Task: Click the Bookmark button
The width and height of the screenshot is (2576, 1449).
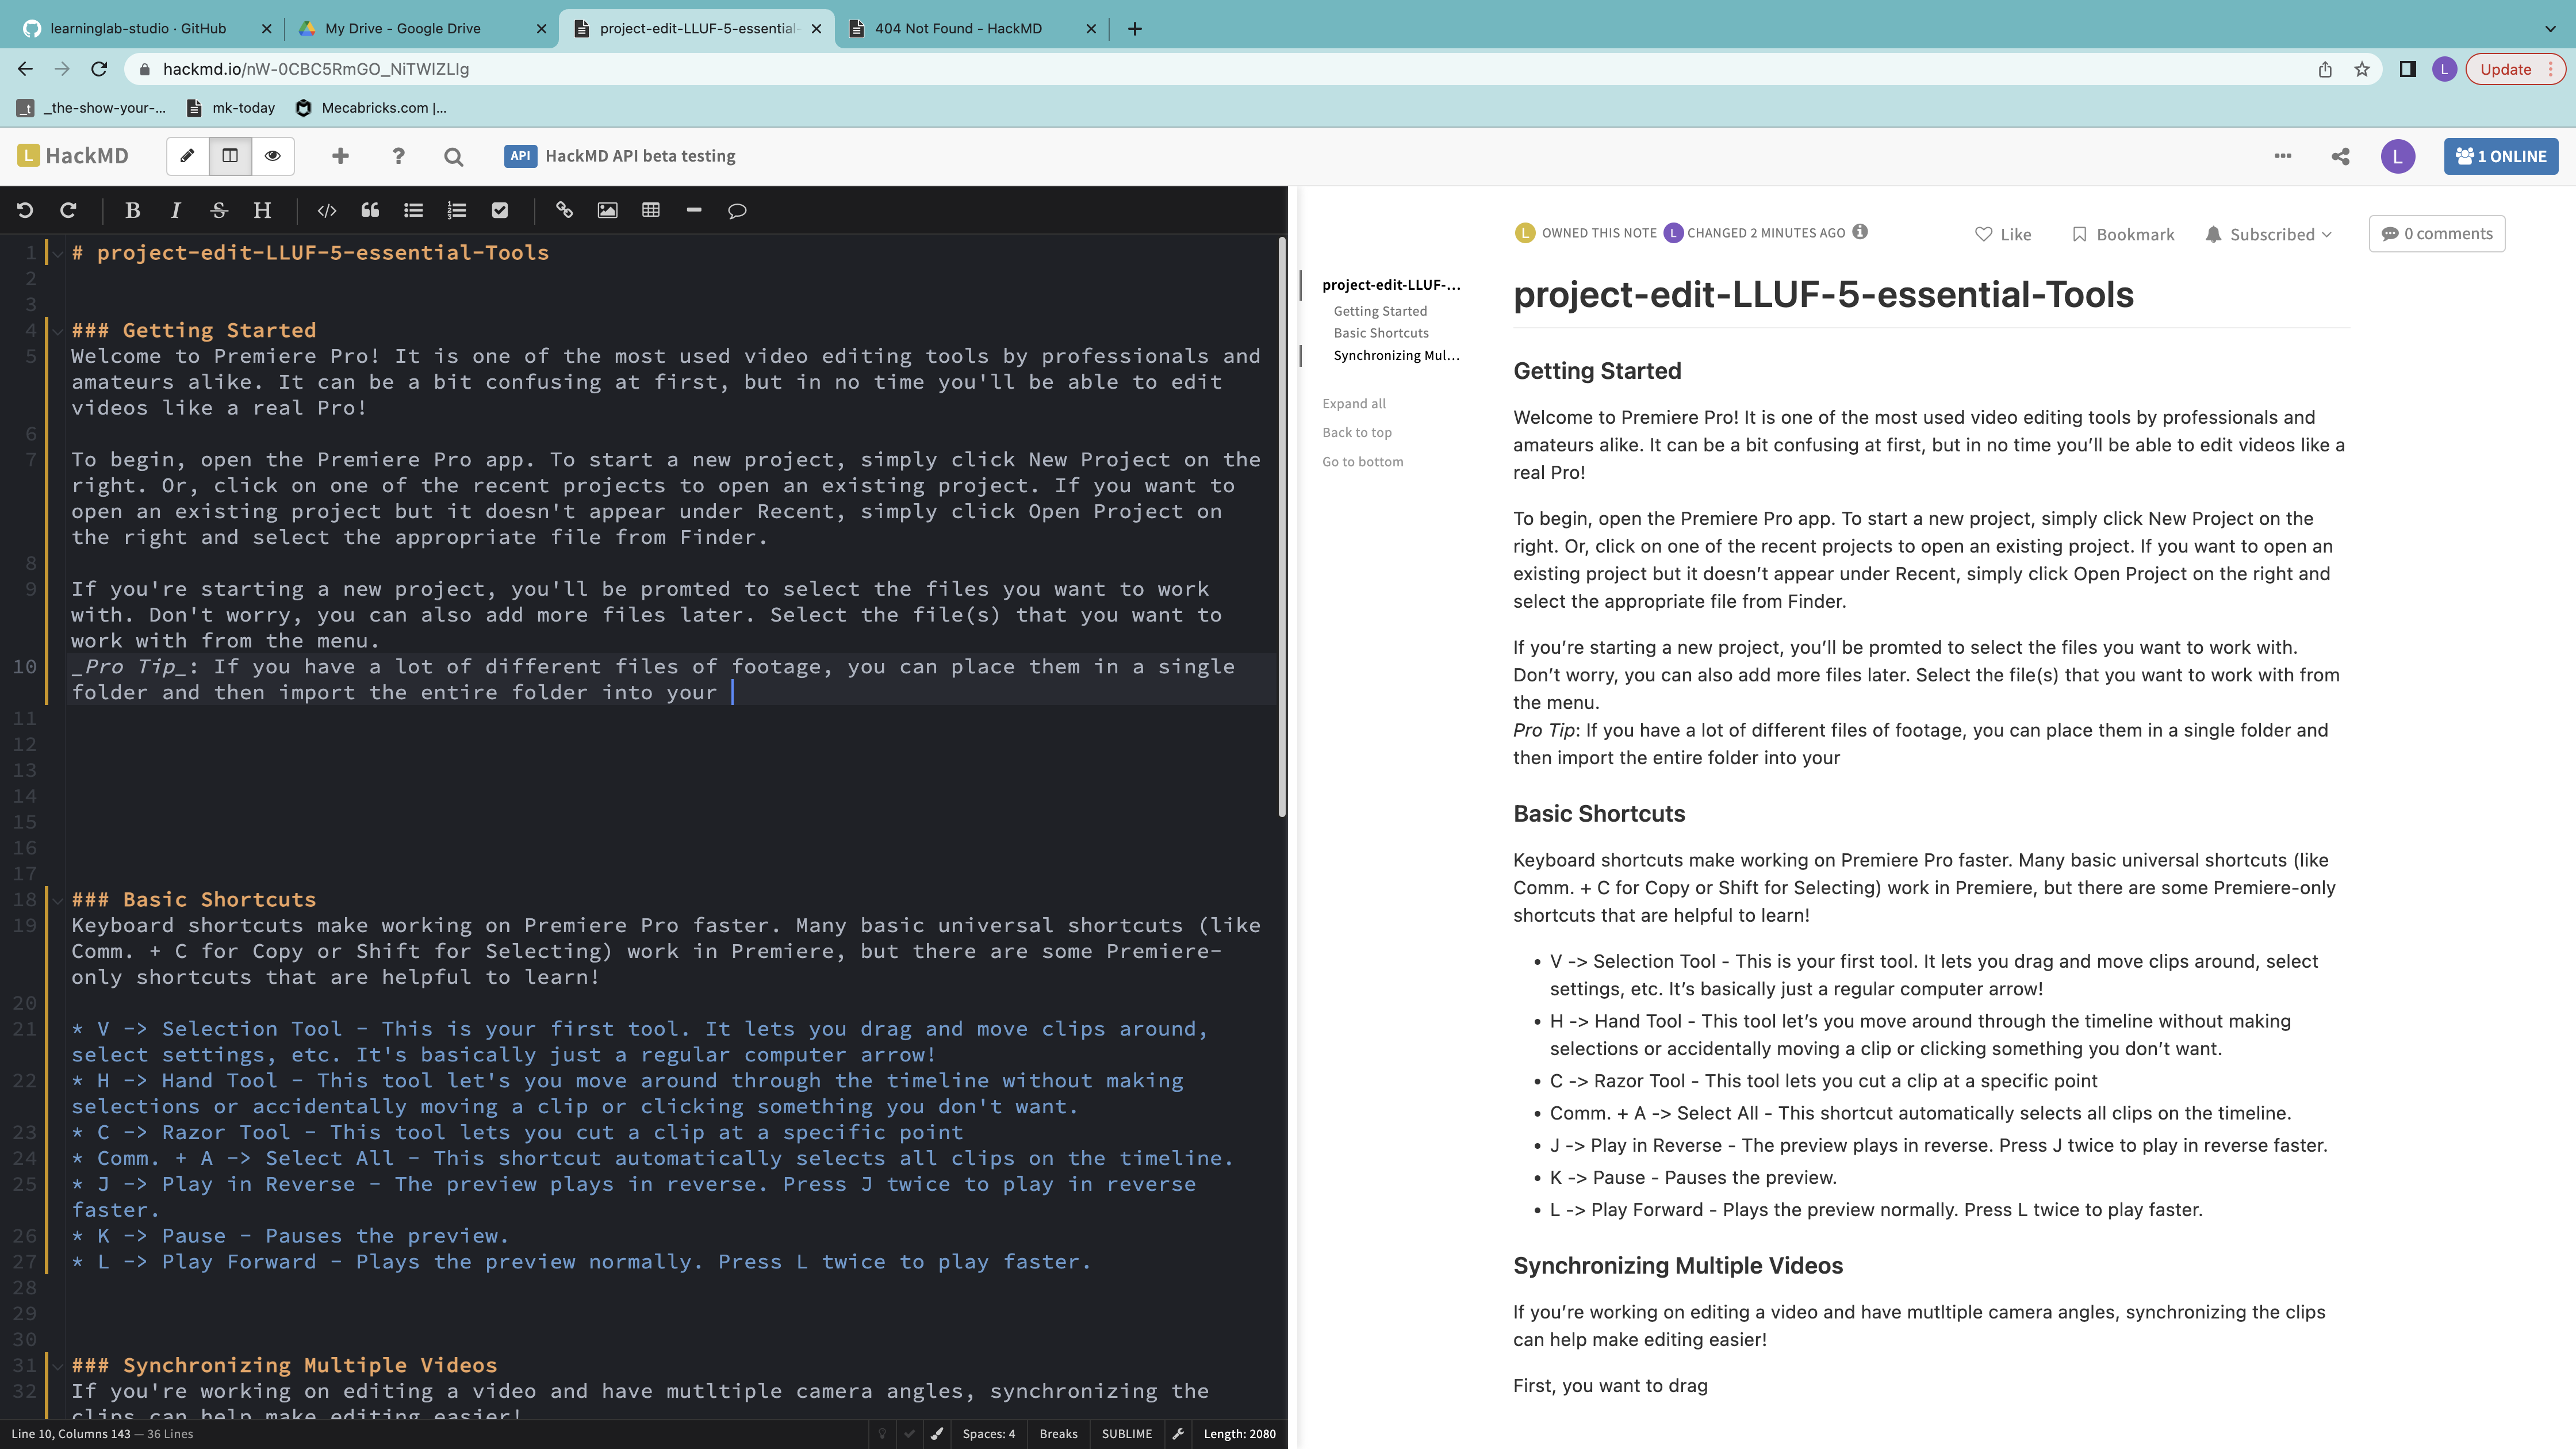Action: coord(2122,234)
